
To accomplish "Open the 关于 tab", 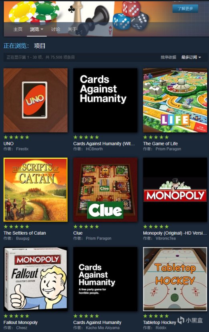I will click(x=72, y=29).
